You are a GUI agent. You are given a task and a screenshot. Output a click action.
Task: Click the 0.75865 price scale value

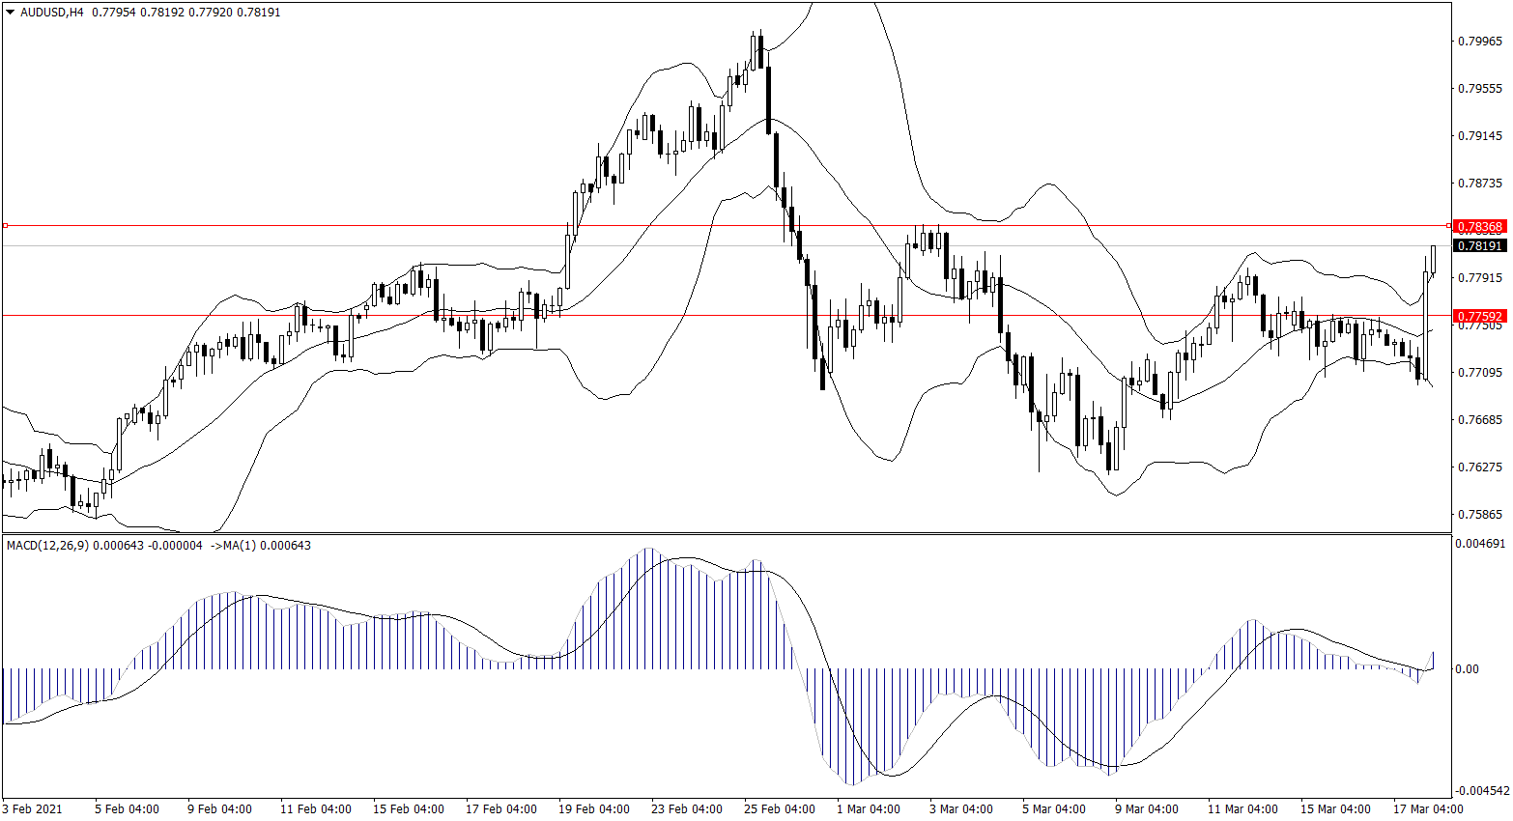coord(1479,515)
